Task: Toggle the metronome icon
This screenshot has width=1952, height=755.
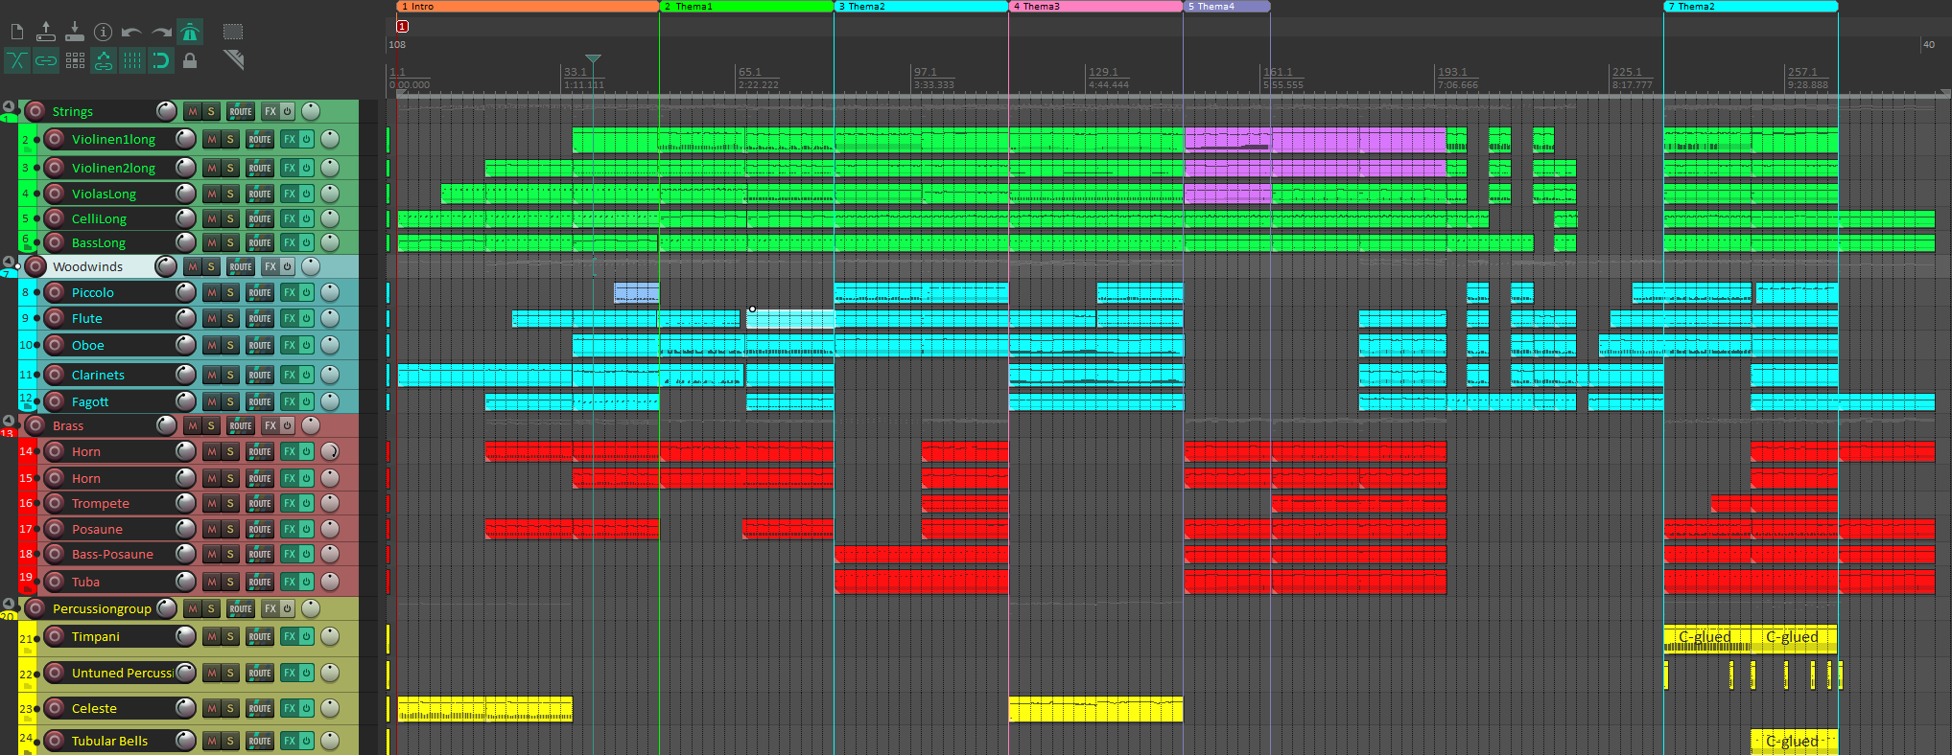Action: pyautogui.click(x=190, y=32)
